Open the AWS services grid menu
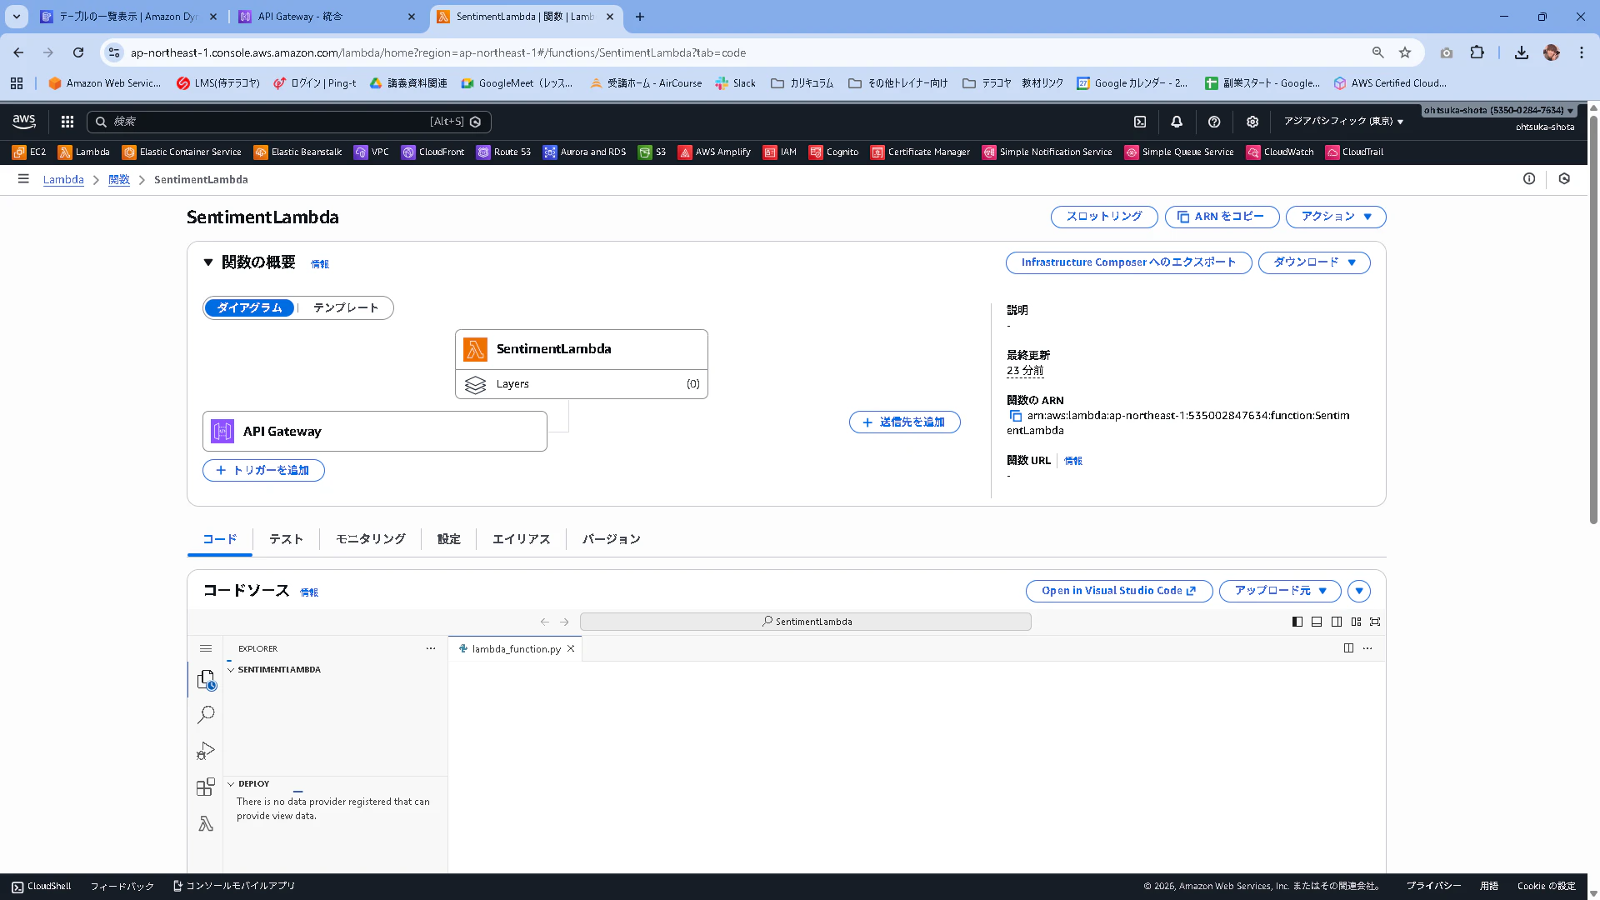1600x900 pixels. (67, 122)
